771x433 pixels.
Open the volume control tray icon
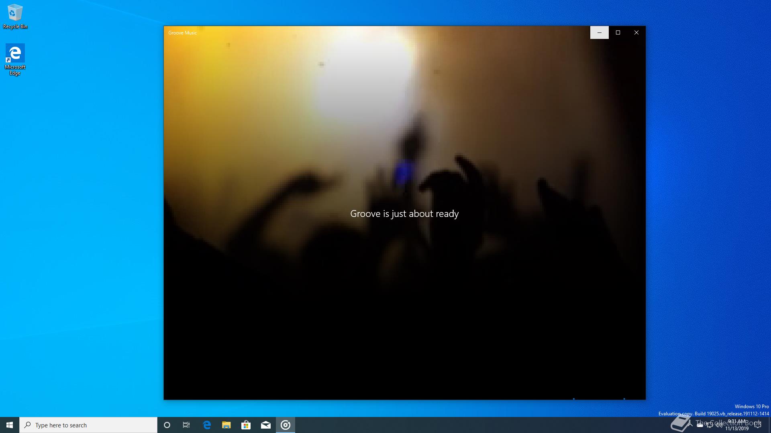[x=719, y=425]
